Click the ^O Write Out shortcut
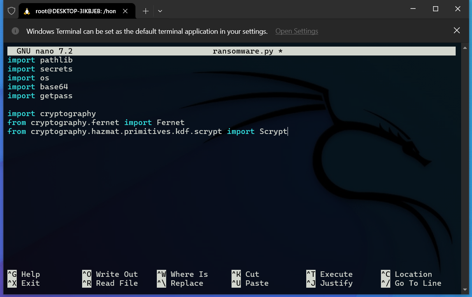 tap(110, 274)
